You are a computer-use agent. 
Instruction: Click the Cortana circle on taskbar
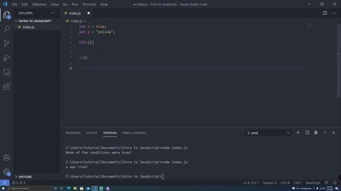[x=55, y=189]
